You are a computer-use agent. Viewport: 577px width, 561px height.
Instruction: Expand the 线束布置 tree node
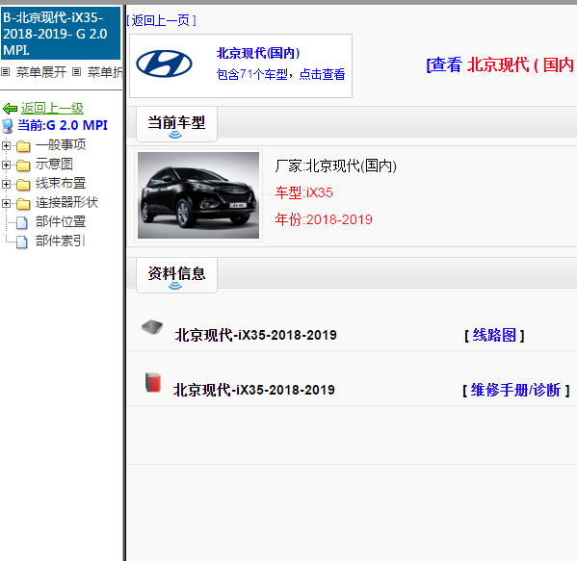click(6, 184)
